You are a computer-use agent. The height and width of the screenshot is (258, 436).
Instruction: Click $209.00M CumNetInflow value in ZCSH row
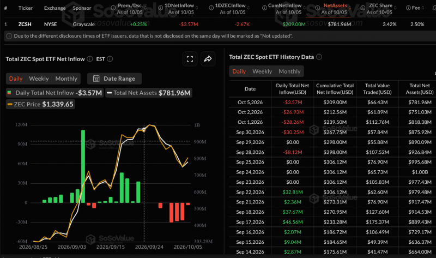(x=294, y=24)
